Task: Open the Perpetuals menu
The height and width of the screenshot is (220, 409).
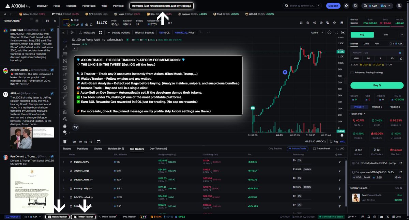Action: [89, 6]
